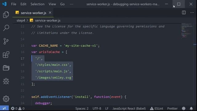
Task: Open the Selection menu
Action: (x=38, y=4)
